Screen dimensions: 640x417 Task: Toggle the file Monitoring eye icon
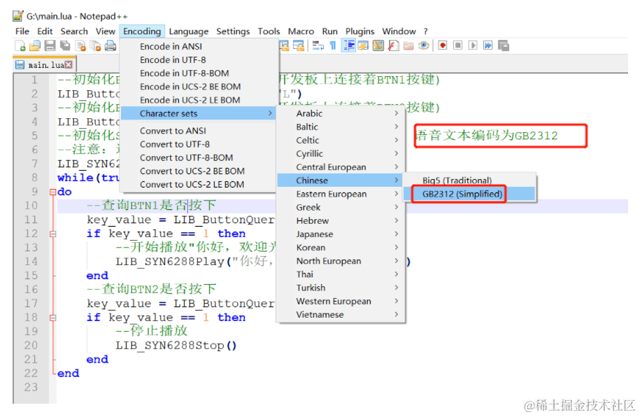coord(424,45)
